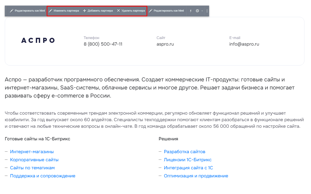Click paragraph starting 'Аспро — разработчик программного'
This screenshot has width=311, height=194.
150,88
